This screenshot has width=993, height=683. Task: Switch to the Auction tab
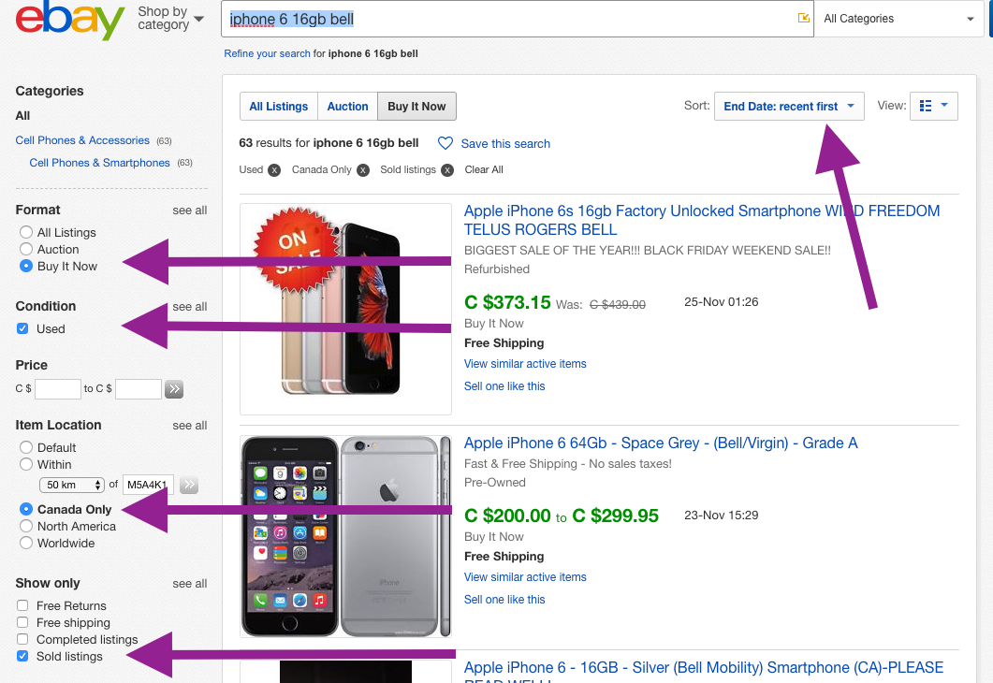click(347, 107)
